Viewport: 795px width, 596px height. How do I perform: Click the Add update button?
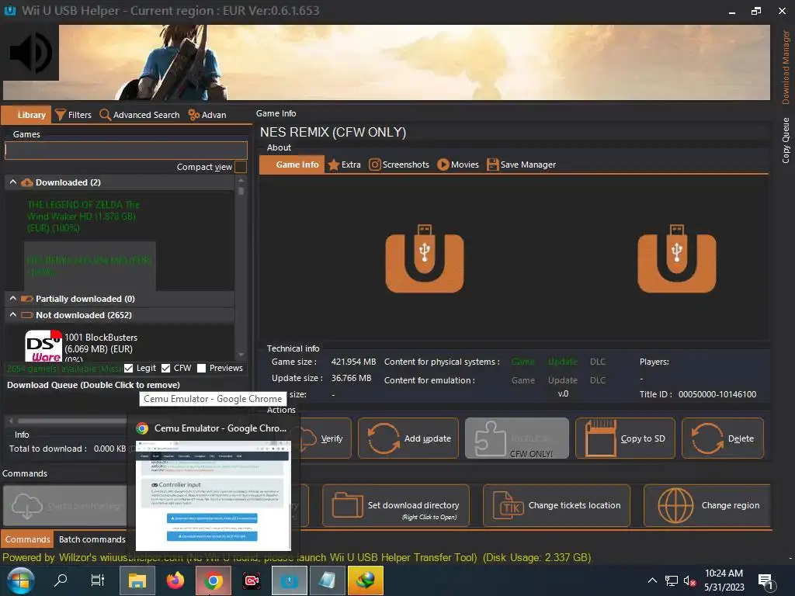click(408, 438)
